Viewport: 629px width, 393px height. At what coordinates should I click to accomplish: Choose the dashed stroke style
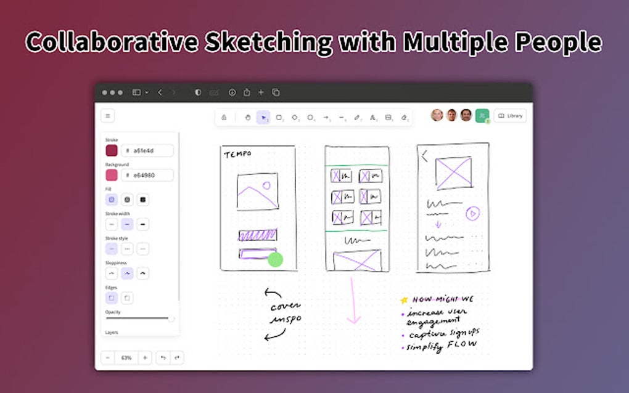tap(127, 248)
